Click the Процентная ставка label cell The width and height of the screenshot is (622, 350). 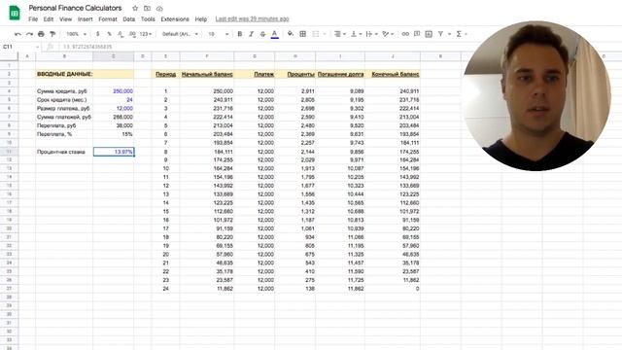[64, 152]
